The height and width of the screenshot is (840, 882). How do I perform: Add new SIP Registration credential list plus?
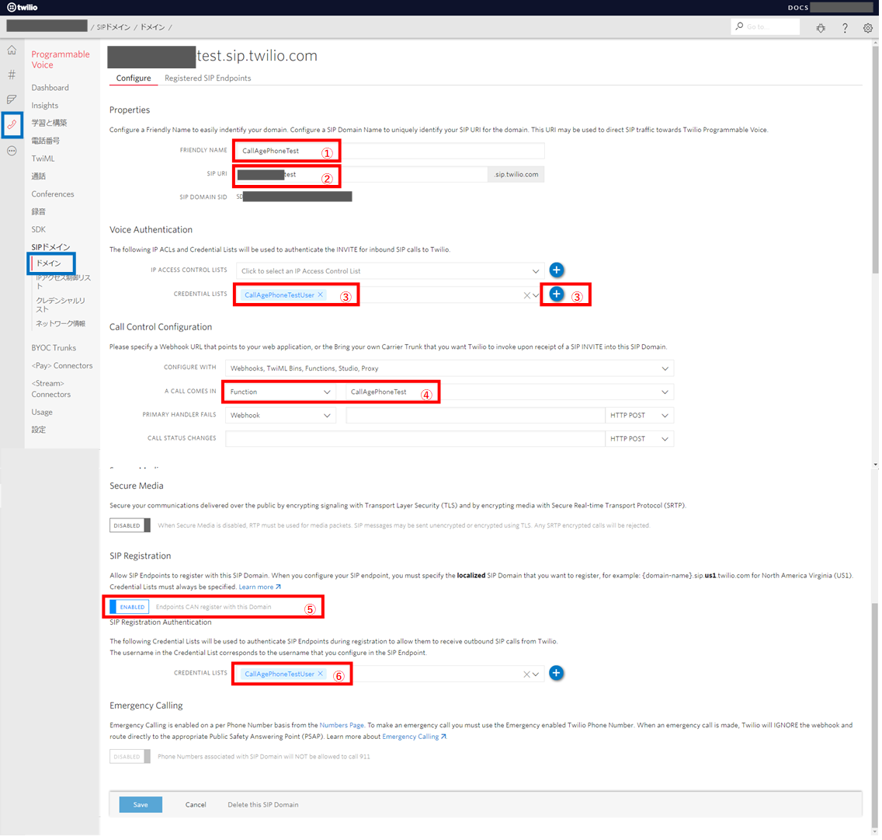(558, 674)
